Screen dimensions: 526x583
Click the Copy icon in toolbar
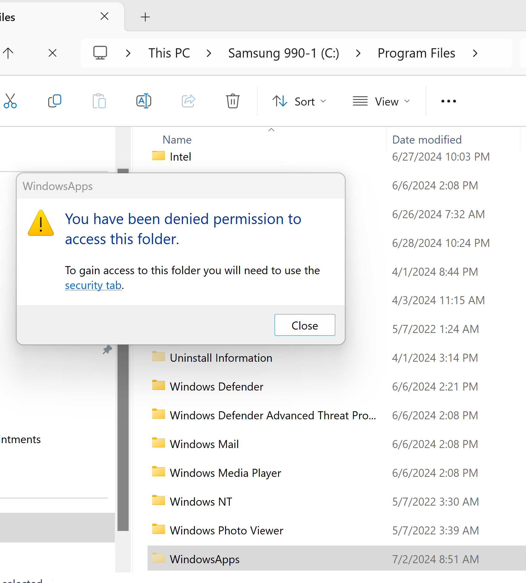point(55,101)
